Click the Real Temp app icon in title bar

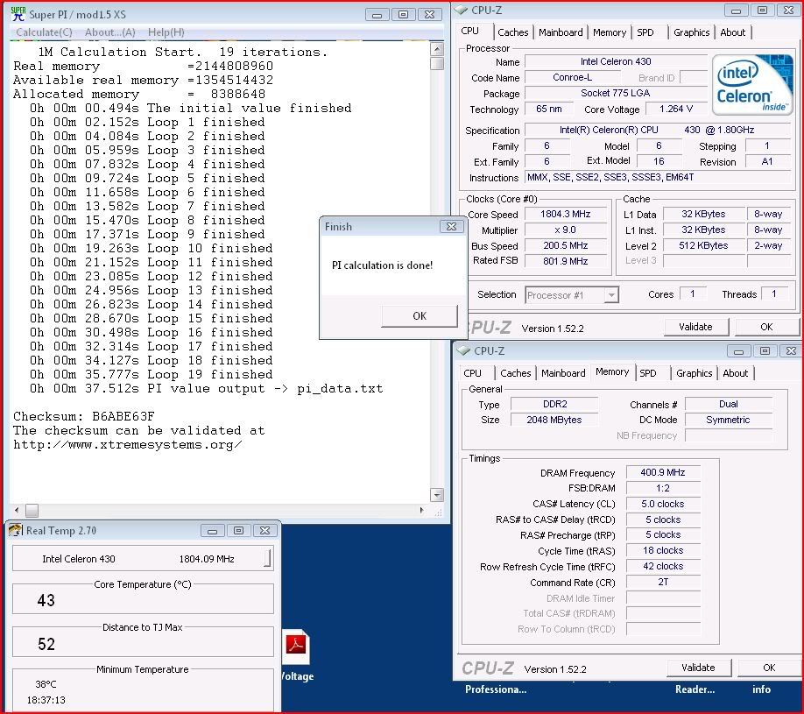click(x=16, y=530)
